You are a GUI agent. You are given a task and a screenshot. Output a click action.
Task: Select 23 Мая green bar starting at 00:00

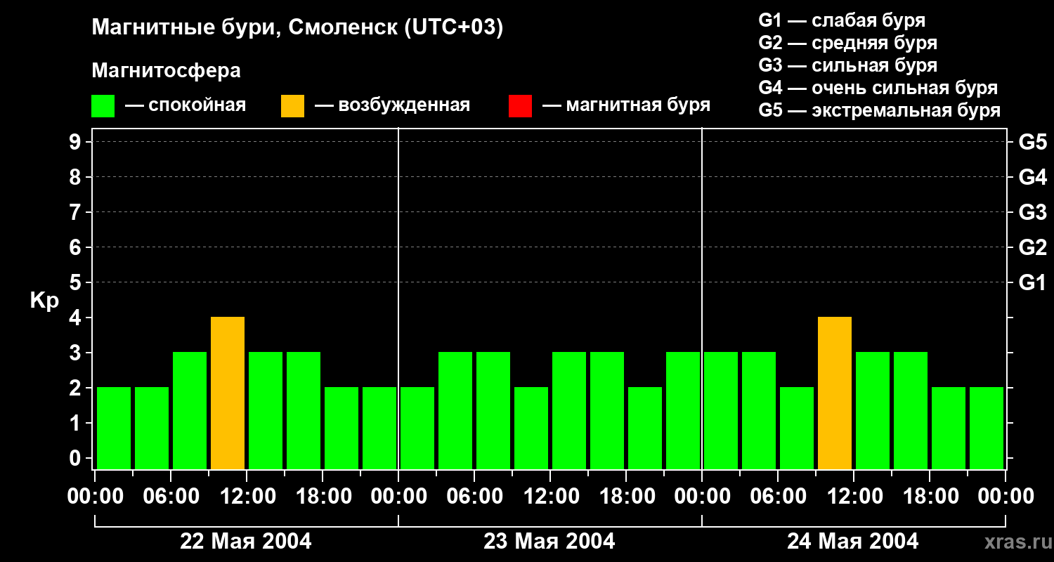[x=417, y=428]
